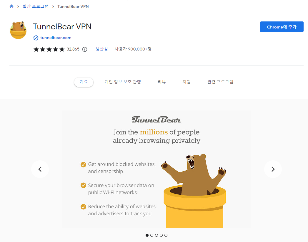Open the 지원 tab
This screenshot has height=242, width=308.
coord(187,82)
